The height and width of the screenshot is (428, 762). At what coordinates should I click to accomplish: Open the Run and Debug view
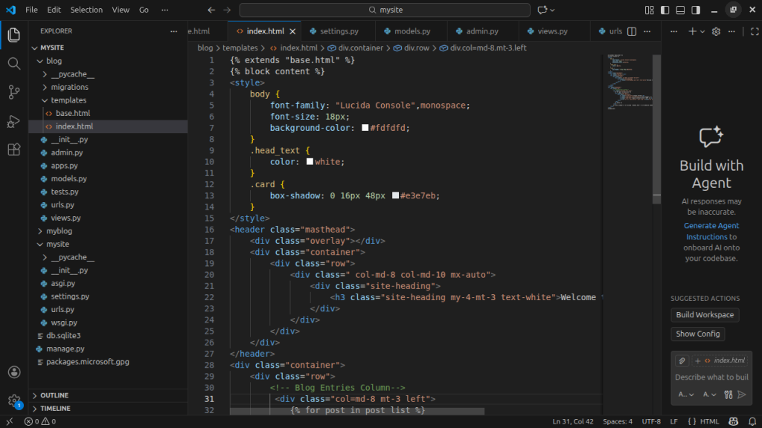pos(13,121)
